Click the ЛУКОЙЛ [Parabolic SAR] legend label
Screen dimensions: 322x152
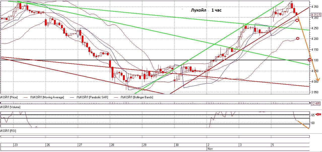click(x=92, y=97)
